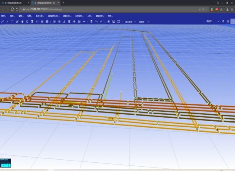
Task: Open the dropdown beside the gear icon
Action: click(x=213, y=22)
